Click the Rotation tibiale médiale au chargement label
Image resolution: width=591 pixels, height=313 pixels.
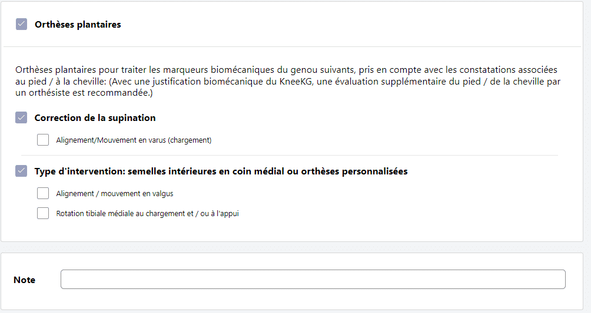coord(147,214)
